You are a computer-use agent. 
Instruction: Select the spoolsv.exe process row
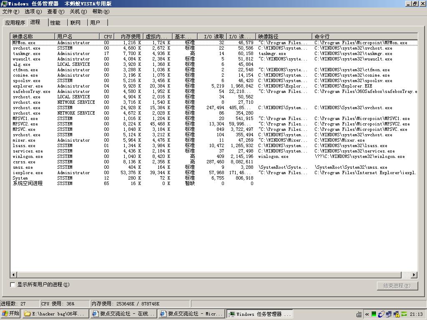pyautogui.click(x=214, y=81)
